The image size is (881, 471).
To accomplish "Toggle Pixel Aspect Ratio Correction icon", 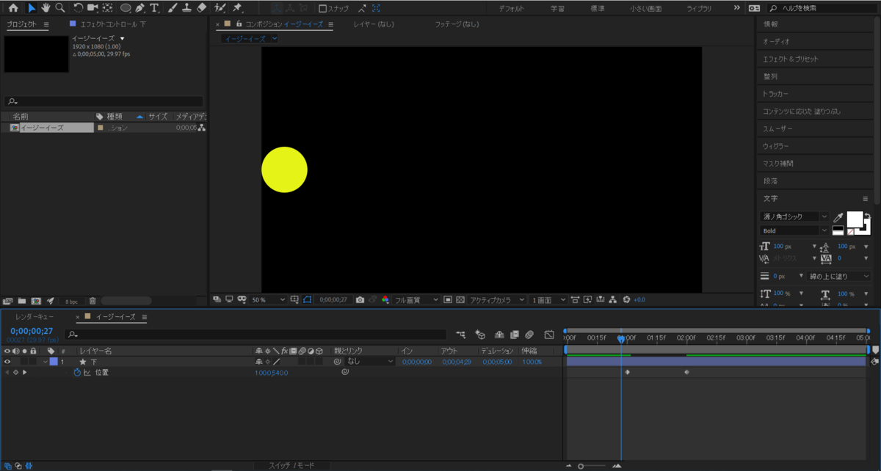I will click(576, 299).
